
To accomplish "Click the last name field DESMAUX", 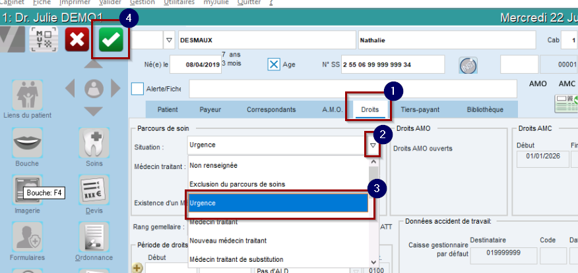I will 267,40.
